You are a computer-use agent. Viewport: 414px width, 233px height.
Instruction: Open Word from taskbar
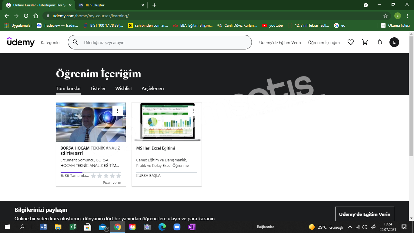43,227
